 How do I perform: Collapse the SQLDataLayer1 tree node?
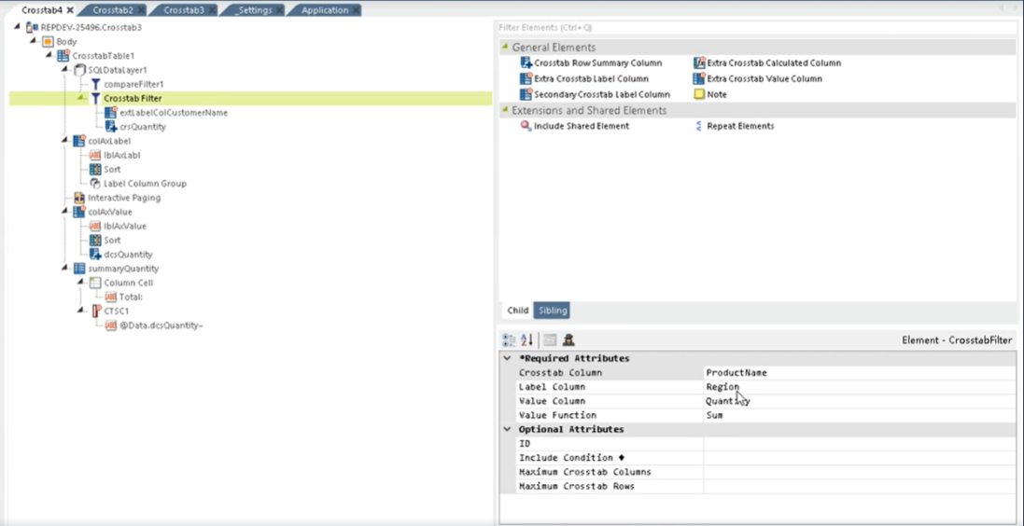[64, 70]
